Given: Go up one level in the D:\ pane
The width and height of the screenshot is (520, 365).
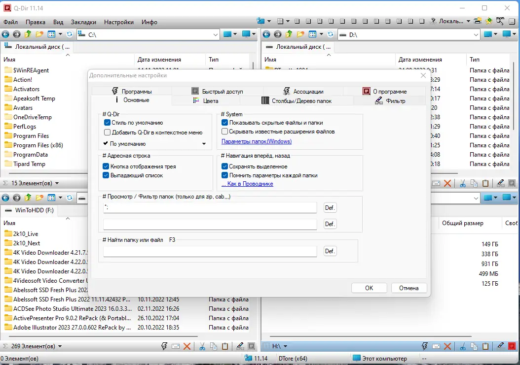Looking at the screenshot, I should point(289,34).
